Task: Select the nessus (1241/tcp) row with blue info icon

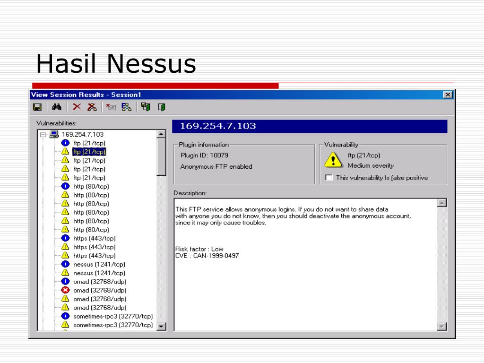Action: pyautogui.click(x=99, y=264)
